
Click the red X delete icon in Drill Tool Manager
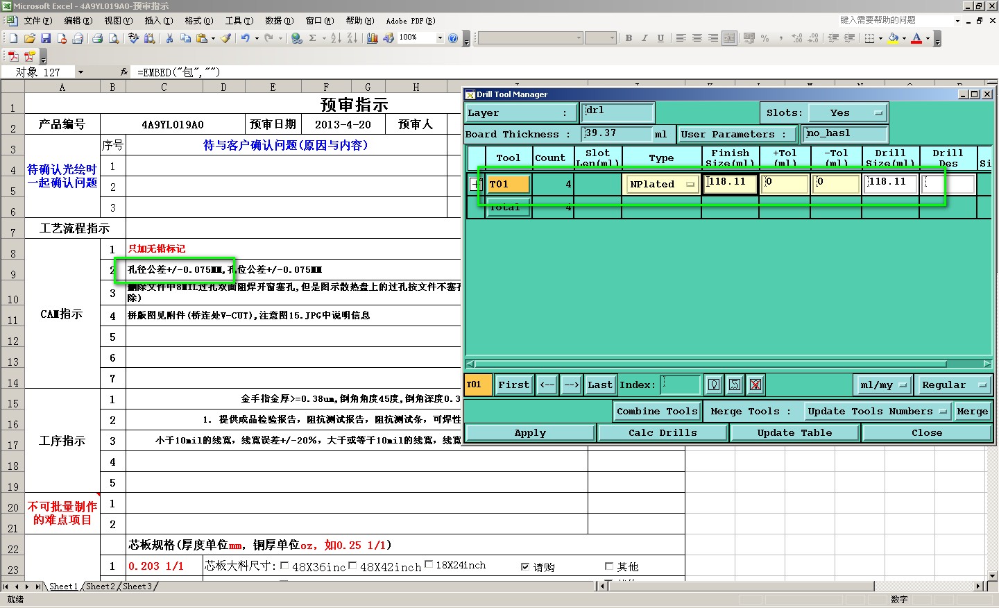755,385
